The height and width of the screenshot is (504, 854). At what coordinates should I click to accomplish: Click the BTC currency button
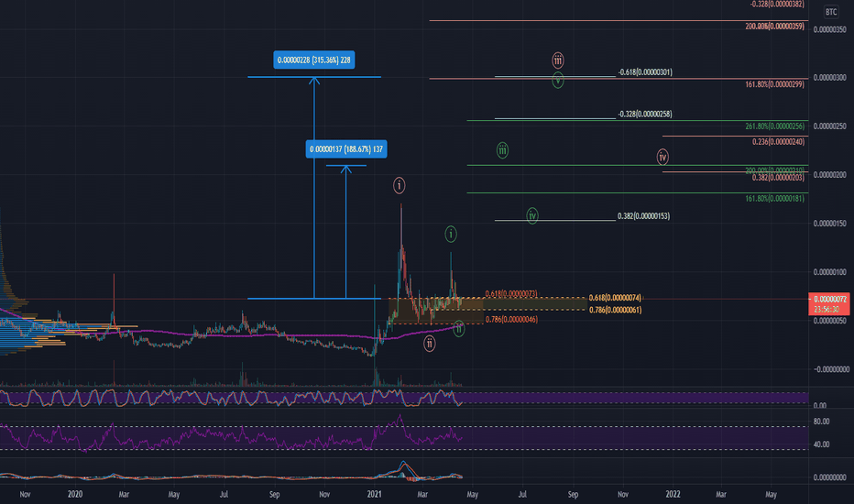coord(830,12)
